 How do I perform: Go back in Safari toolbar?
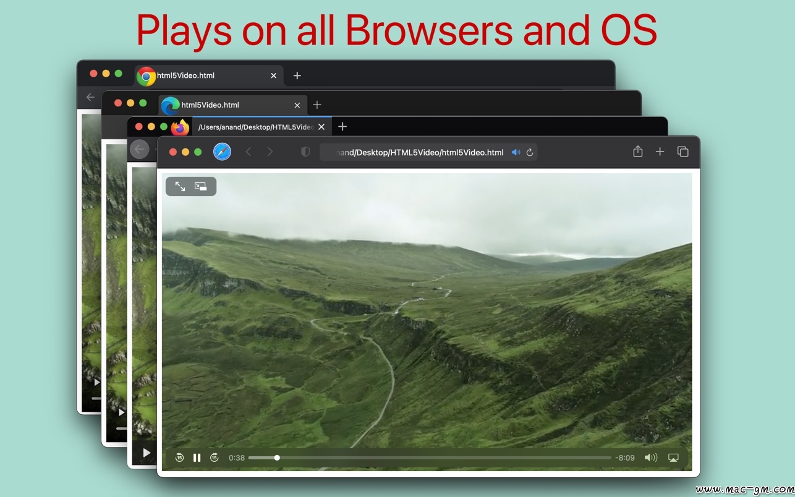(249, 151)
